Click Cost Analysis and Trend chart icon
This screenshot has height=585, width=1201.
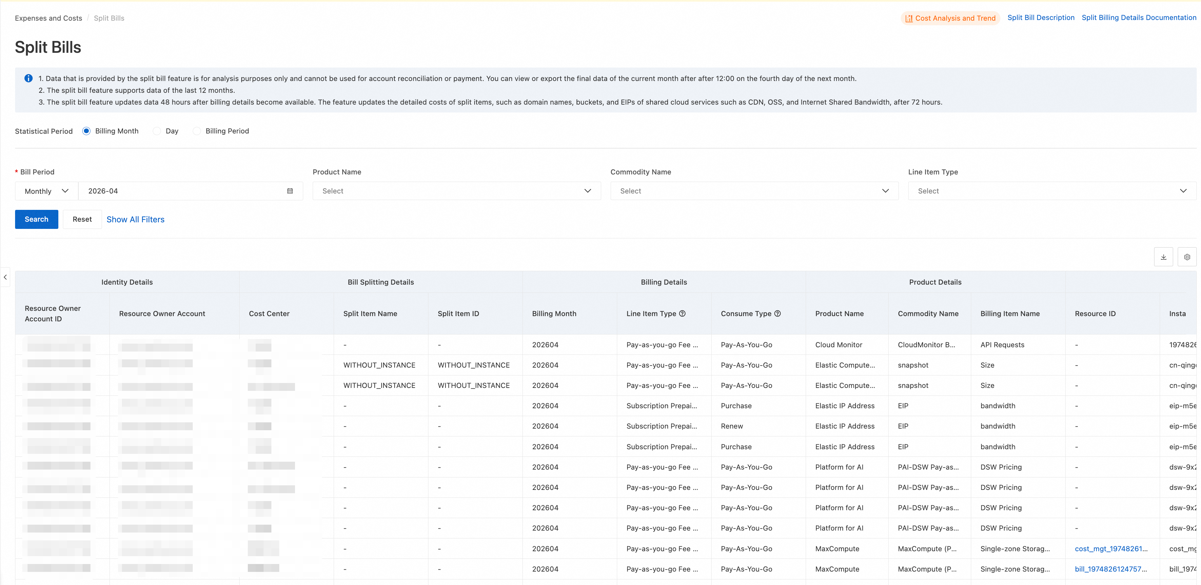click(x=909, y=18)
